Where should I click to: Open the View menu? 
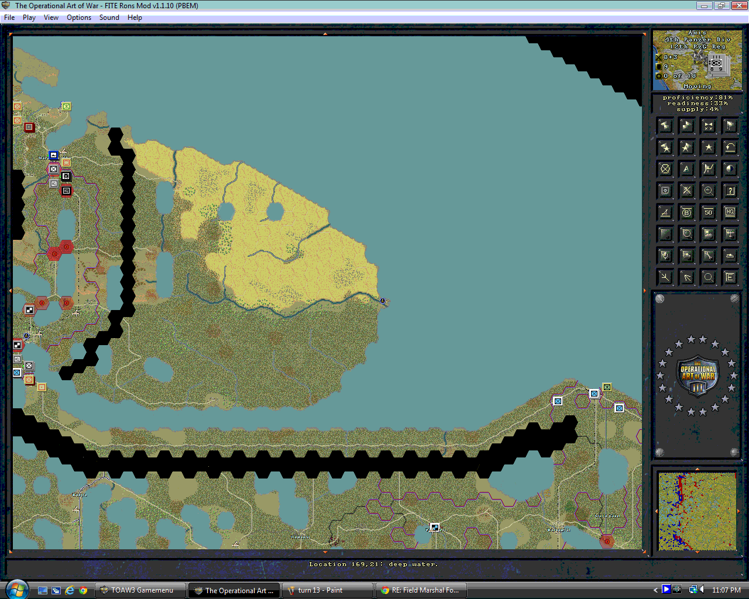[51, 18]
